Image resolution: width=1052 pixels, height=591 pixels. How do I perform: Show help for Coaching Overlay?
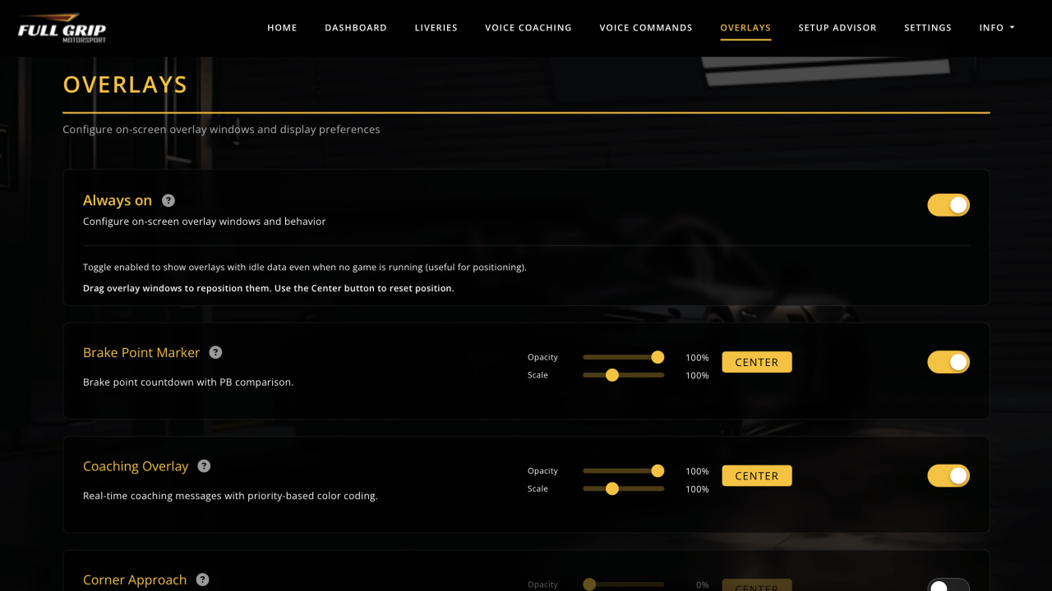[204, 466]
